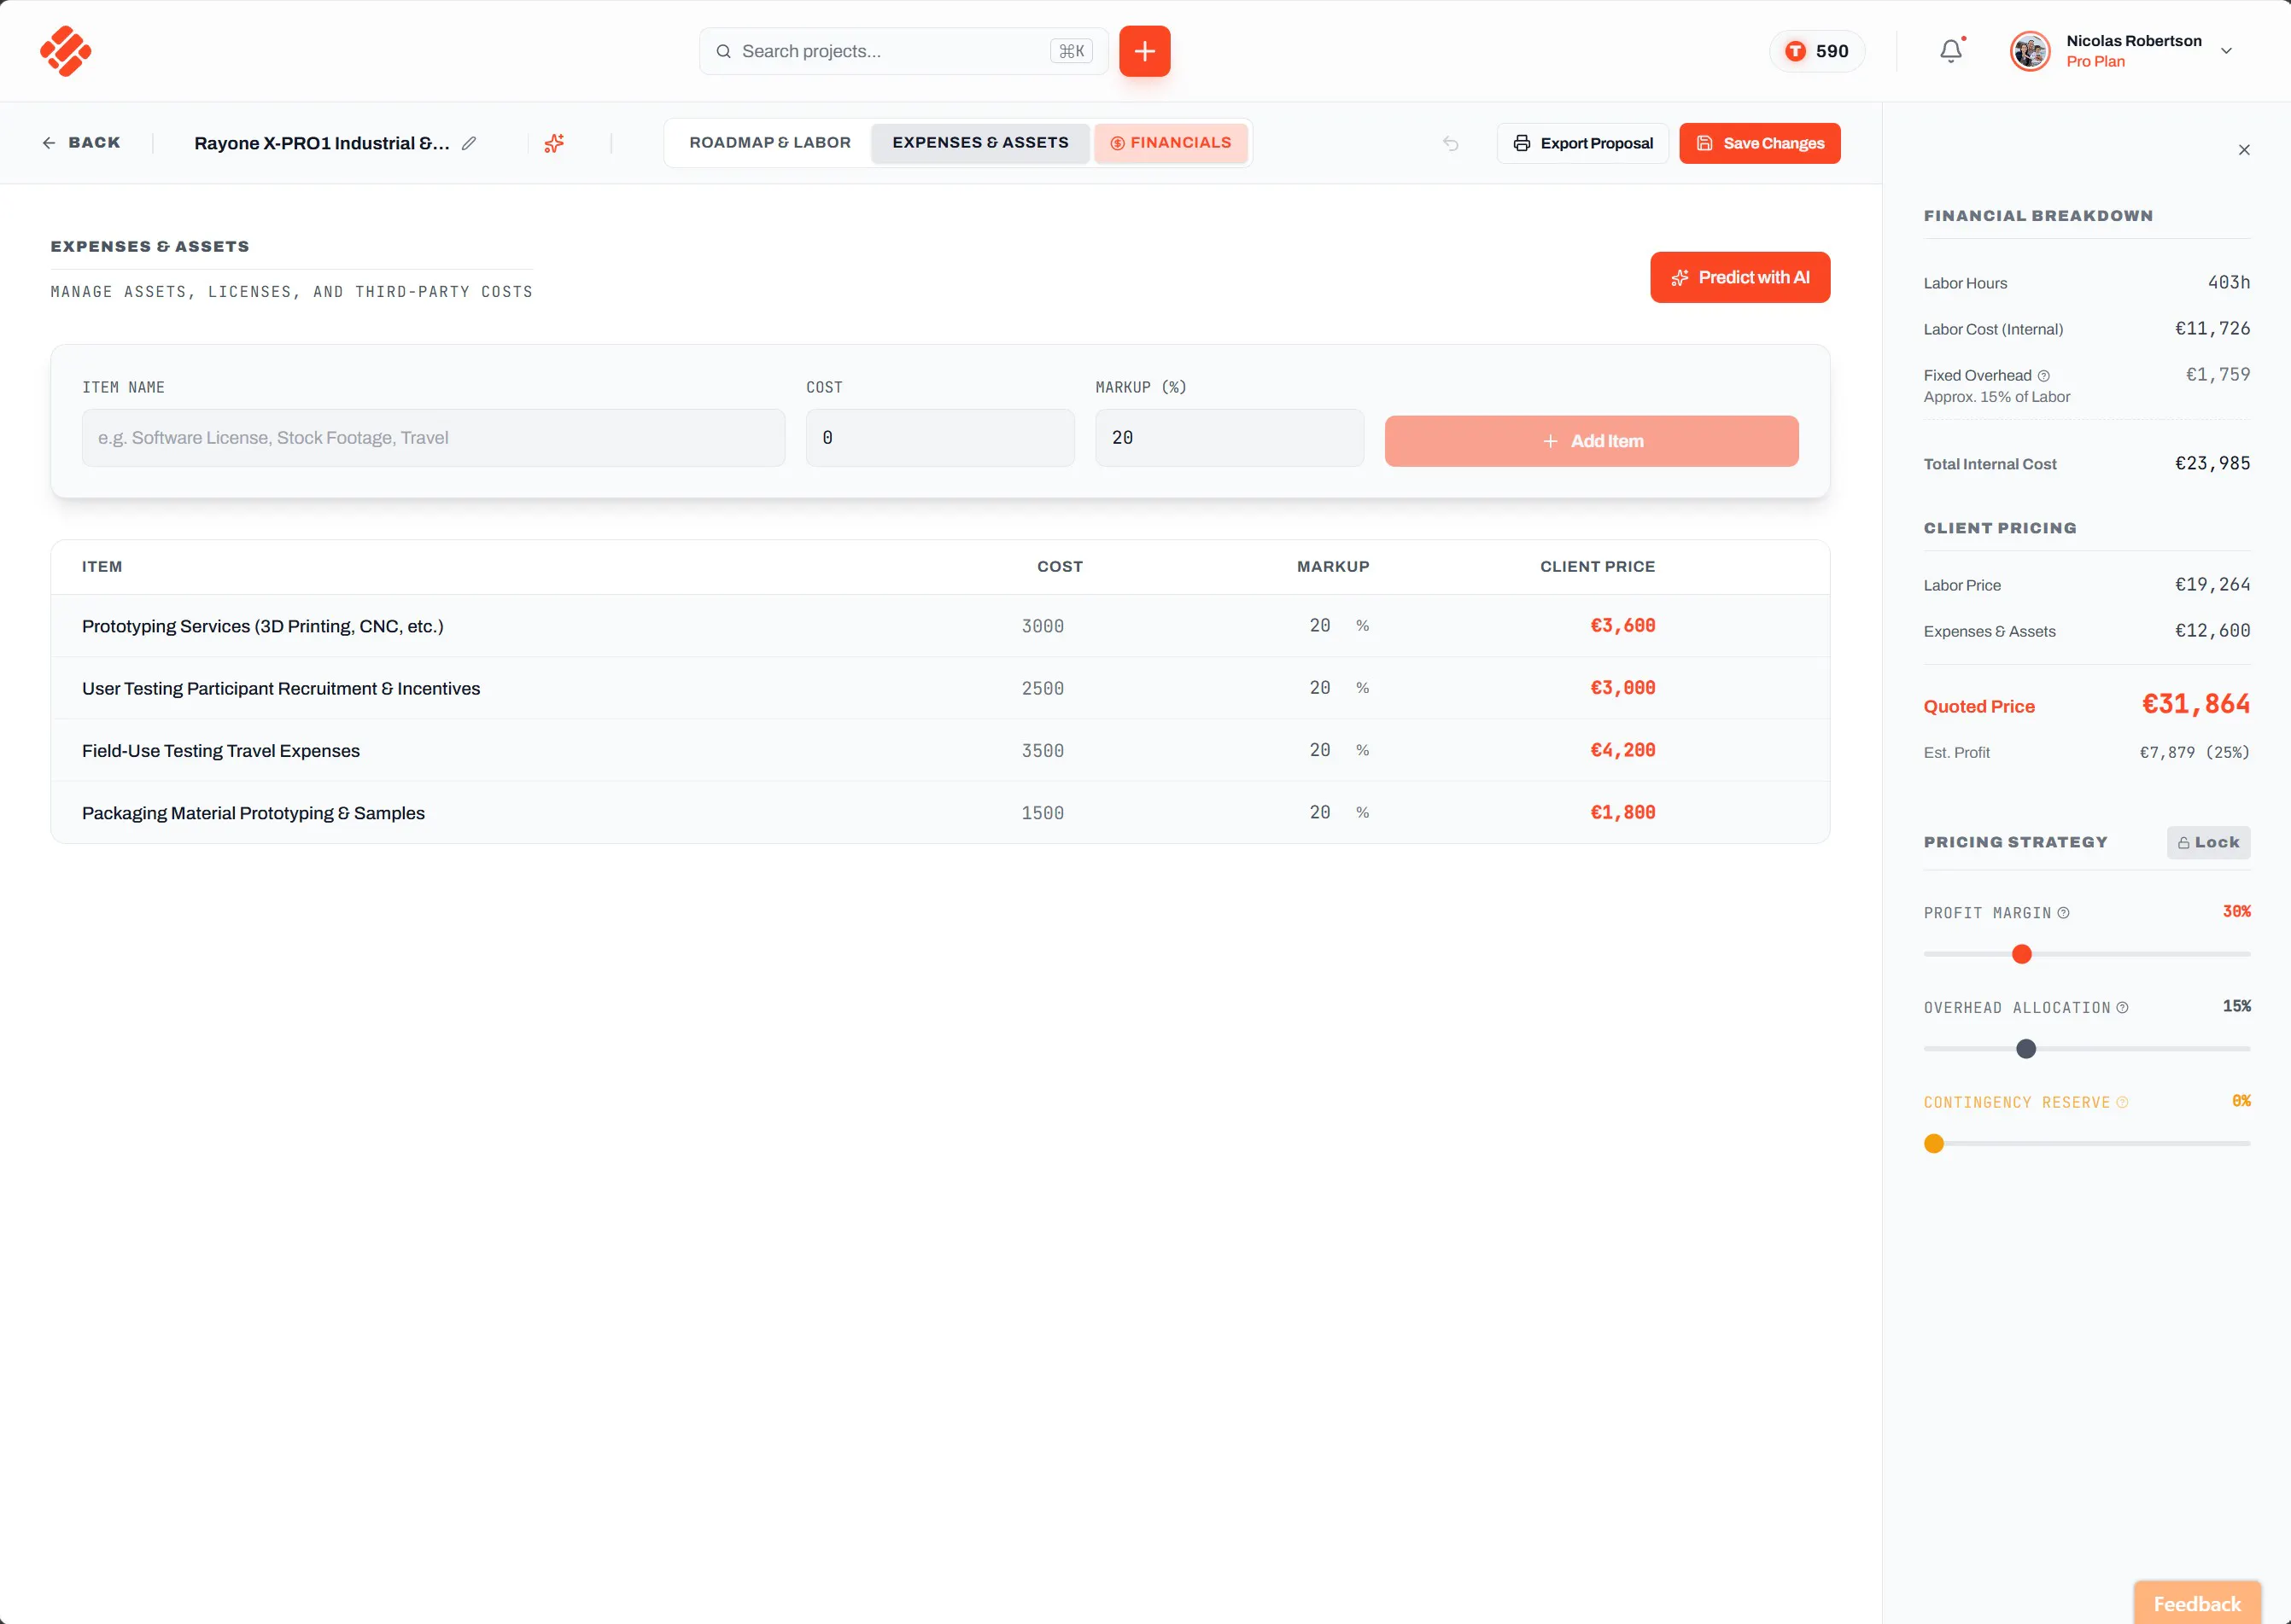This screenshot has width=2291, height=1624.
Task: Click Pro Plan label
Action: pos(2095,61)
